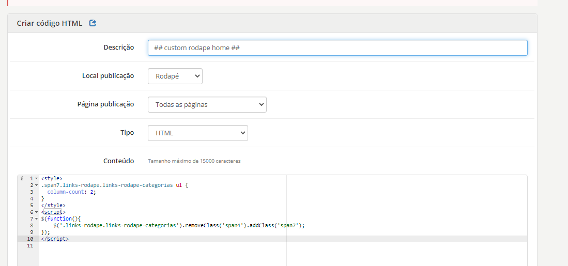Click the info annotation icon in editor gutter

22,178
